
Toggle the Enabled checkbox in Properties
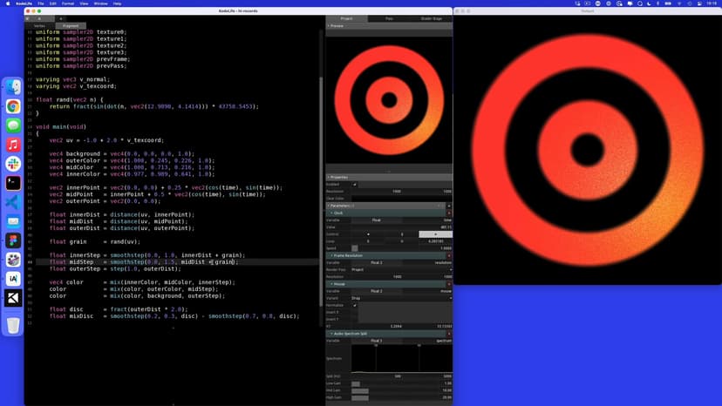(x=355, y=185)
